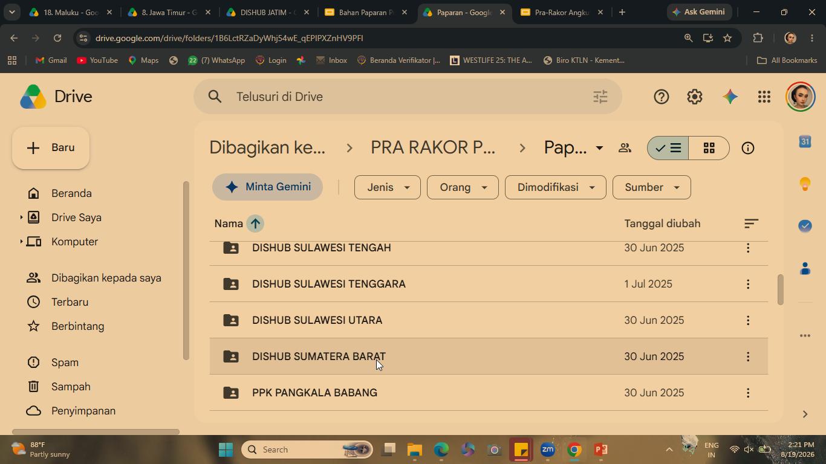This screenshot has height=464, width=826.
Task: View shared people icon beside folder name
Action: [x=625, y=148]
